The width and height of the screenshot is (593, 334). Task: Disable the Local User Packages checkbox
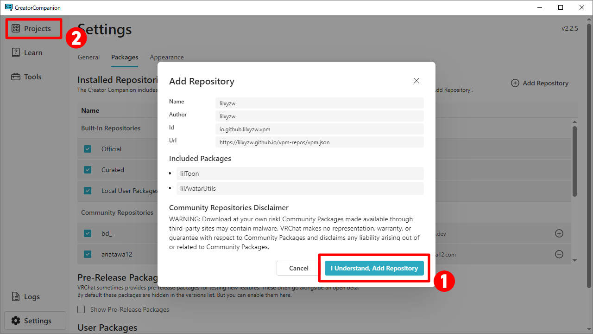[x=88, y=191]
